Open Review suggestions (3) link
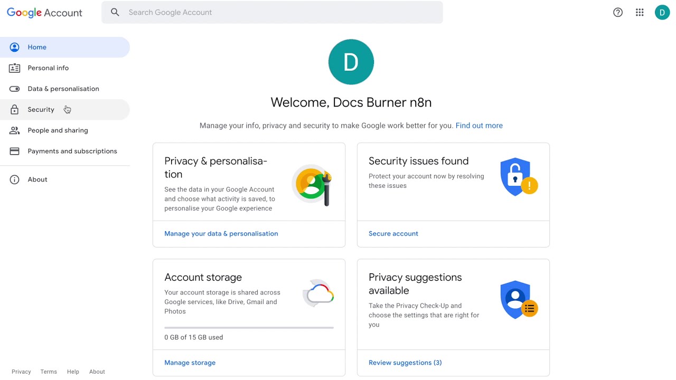The height and width of the screenshot is (380, 676). (405, 363)
